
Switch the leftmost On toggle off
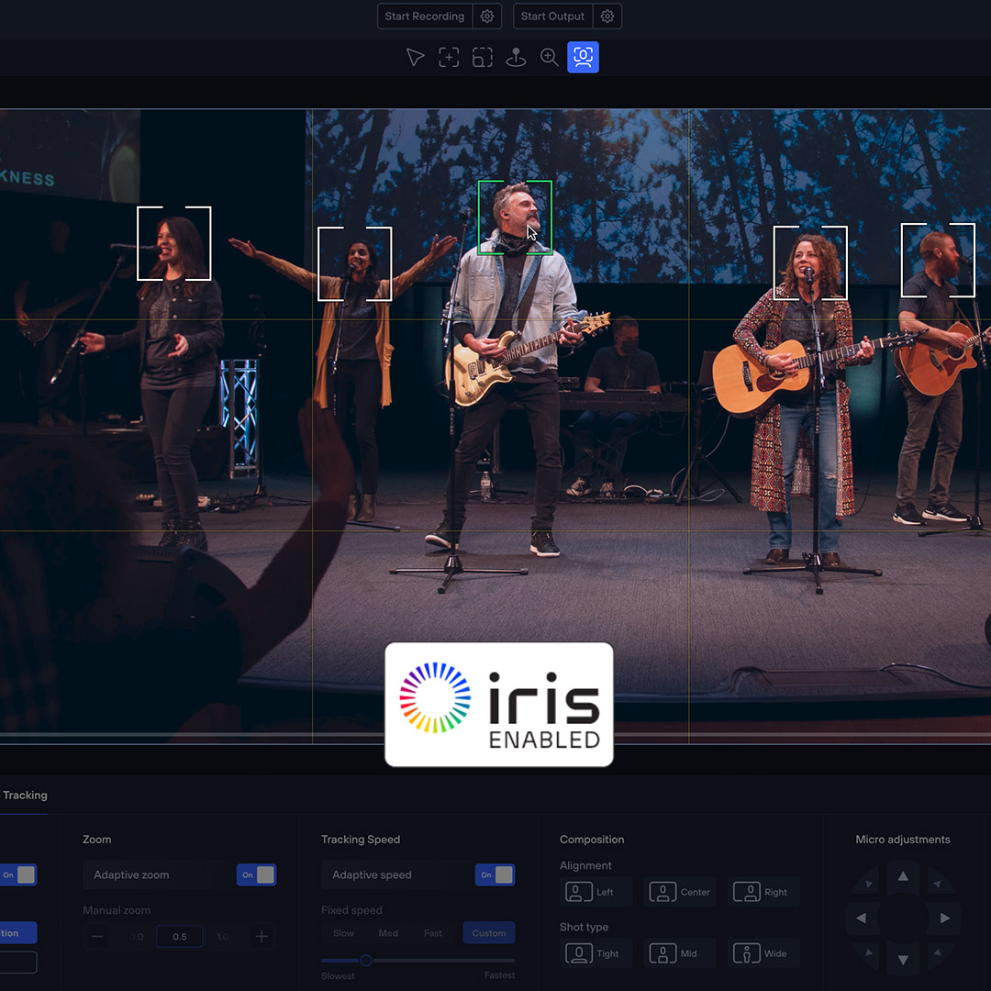[x=20, y=874]
